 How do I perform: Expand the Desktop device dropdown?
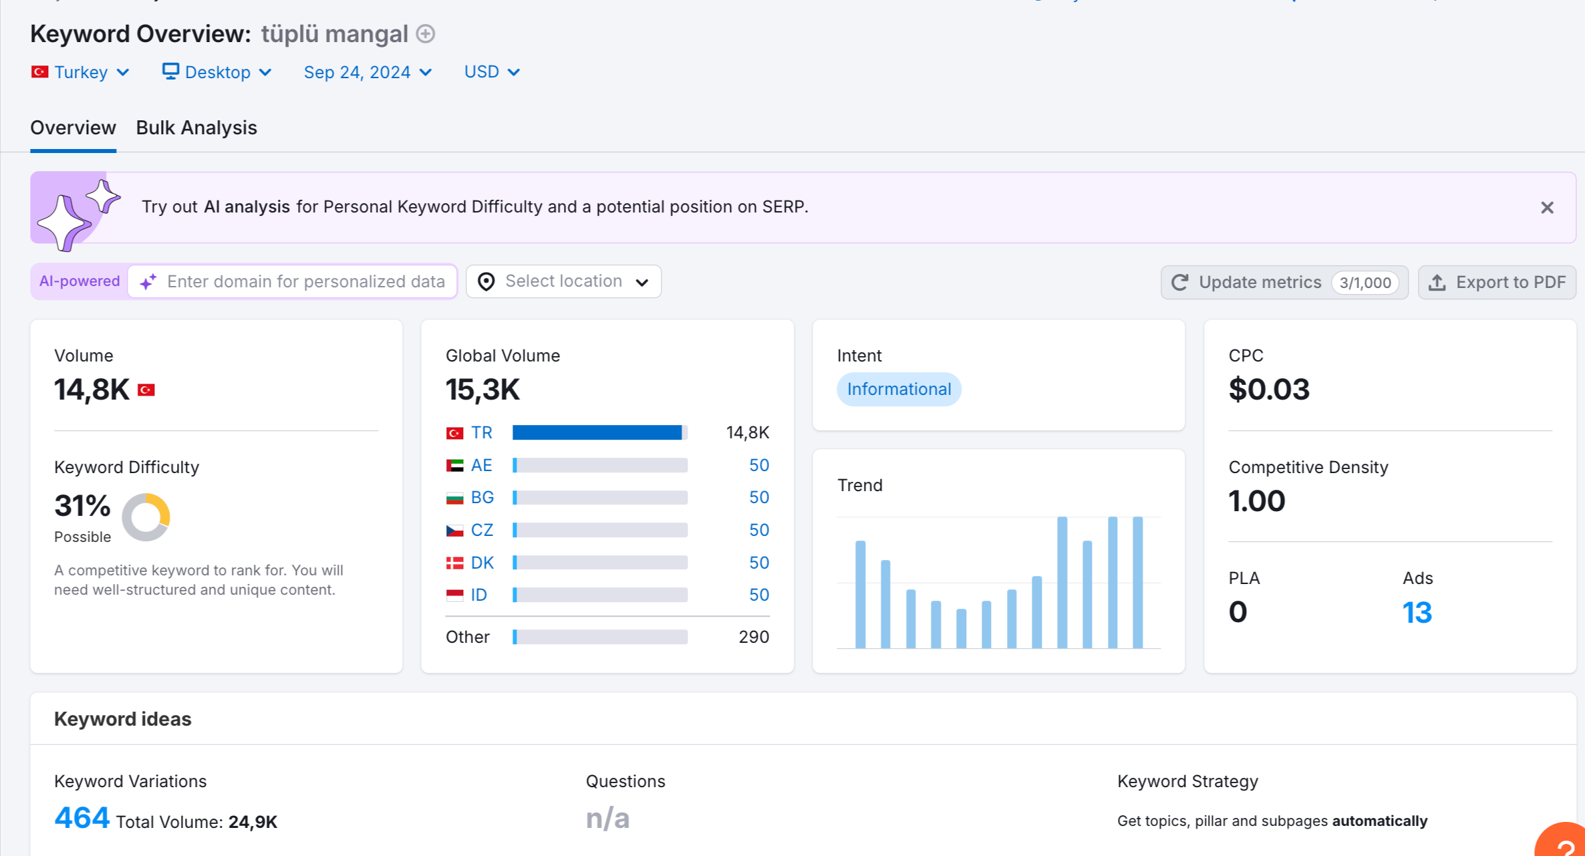[217, 72]
